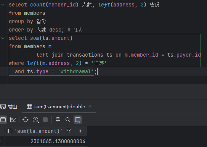Click the 输出 tab console icon

click(x=3, y=107)
